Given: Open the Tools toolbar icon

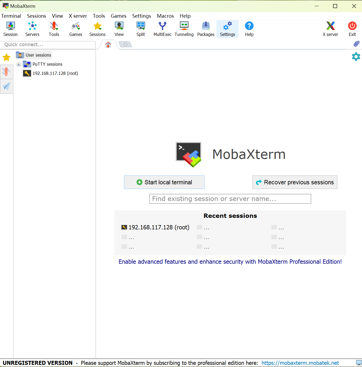Looking at the screenshot, I should pyautogui.click(x=54, y=29).
